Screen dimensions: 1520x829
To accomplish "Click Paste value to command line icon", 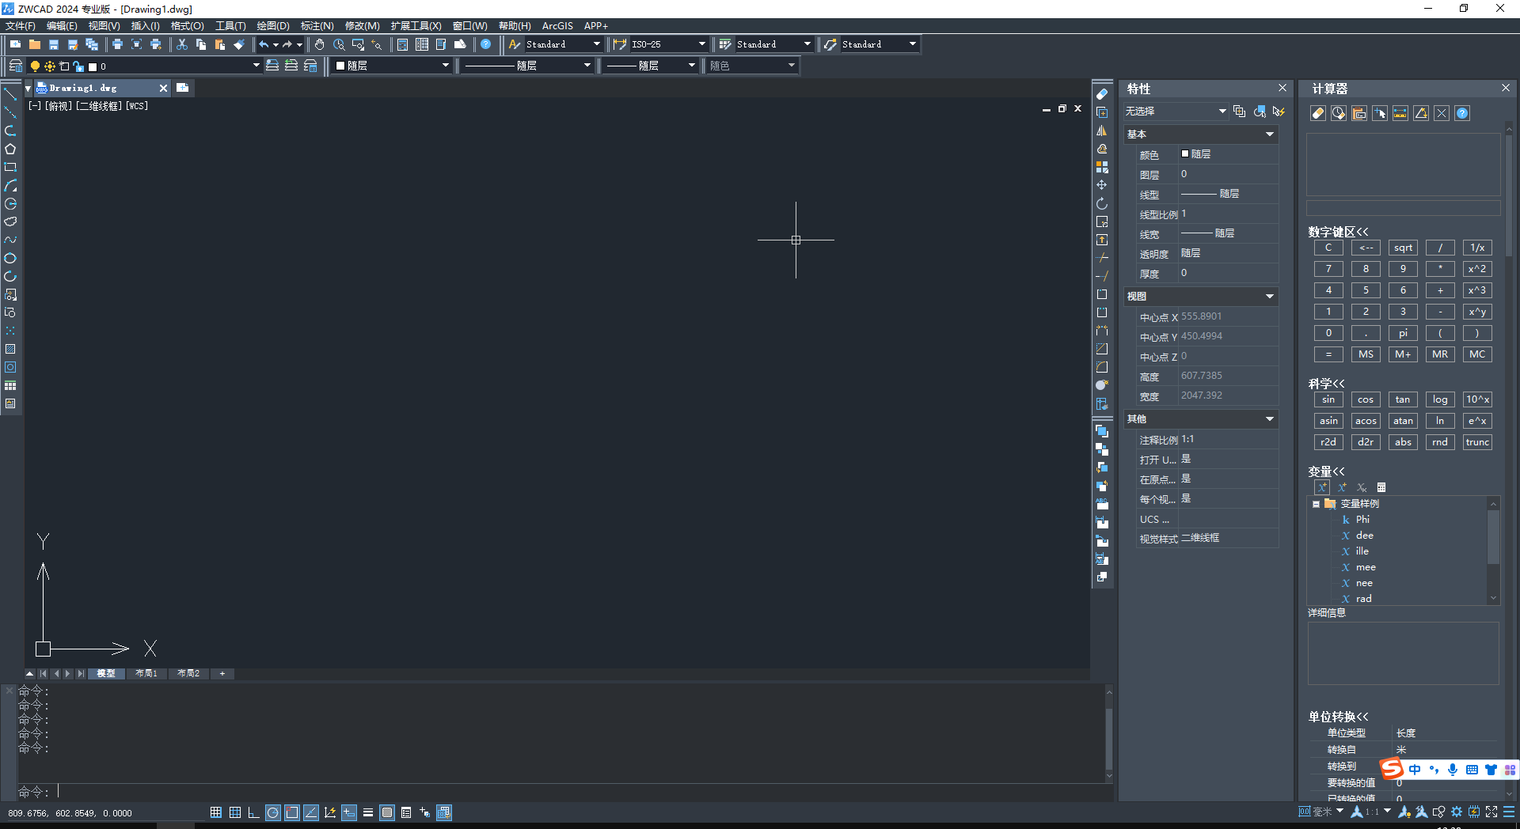I will coord(1359,113).
